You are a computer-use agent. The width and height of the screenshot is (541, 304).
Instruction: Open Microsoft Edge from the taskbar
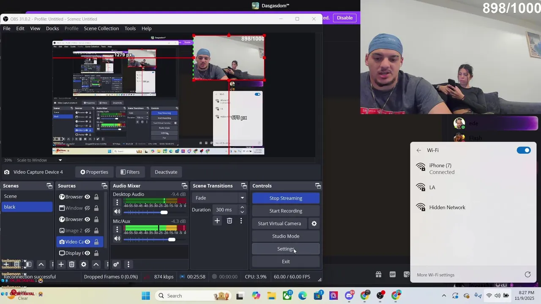click(303, 296)
